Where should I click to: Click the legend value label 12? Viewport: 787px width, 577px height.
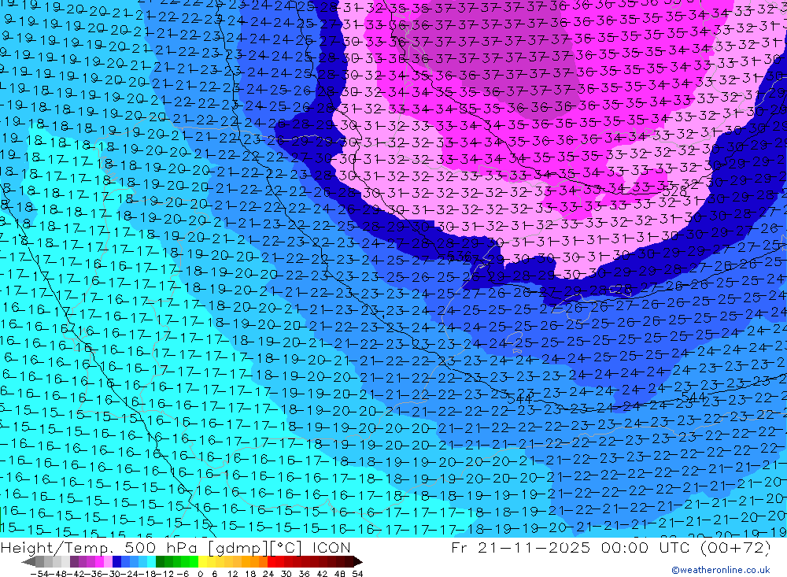[x=232, y=574]
